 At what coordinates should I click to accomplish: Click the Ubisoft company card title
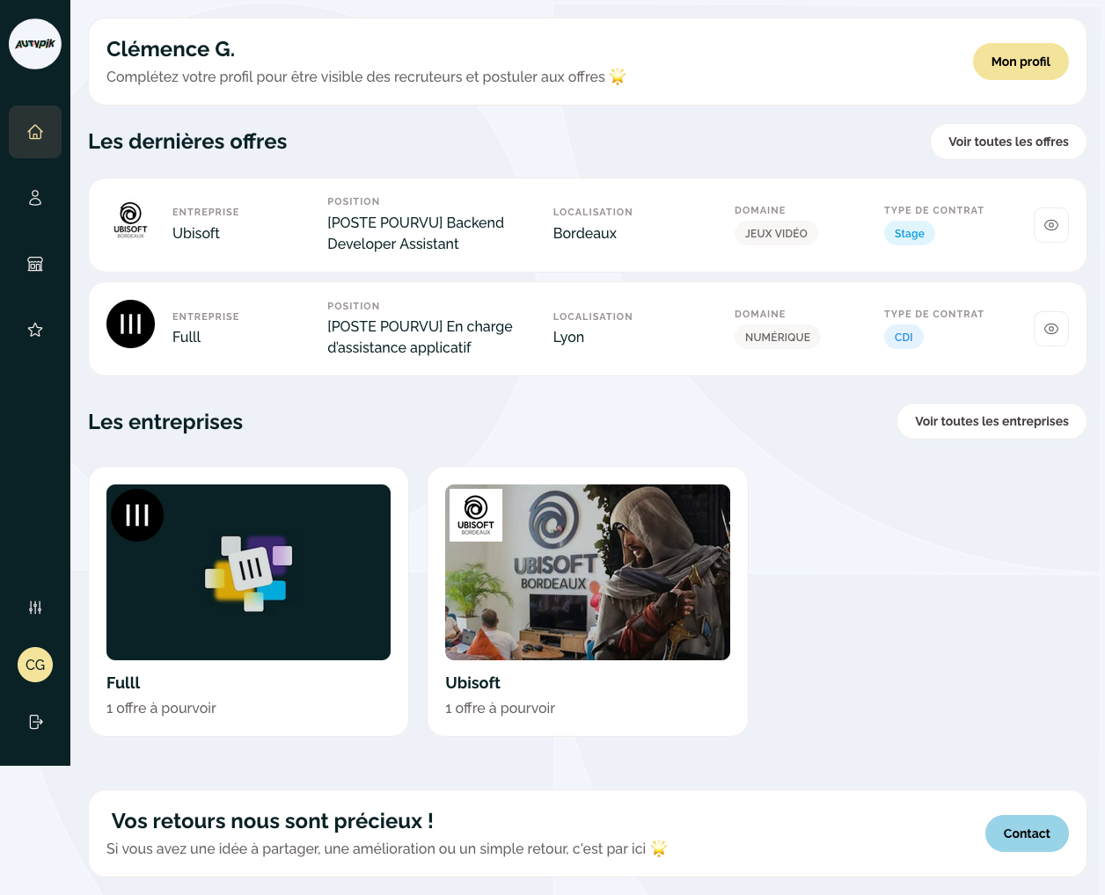(472, 683)
